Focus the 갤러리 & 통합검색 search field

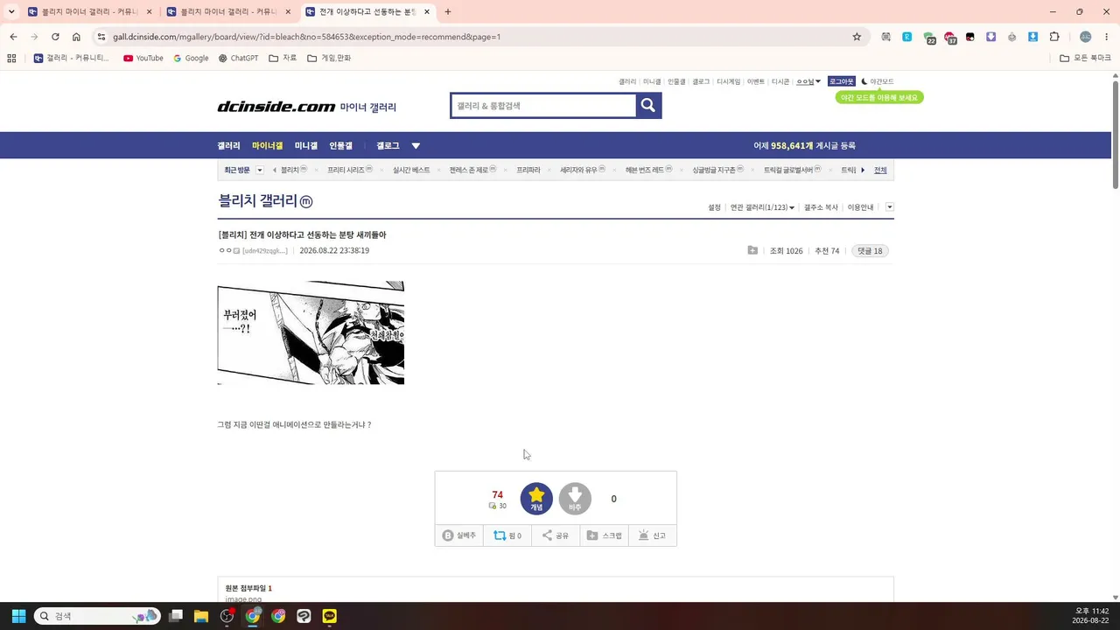543,106
